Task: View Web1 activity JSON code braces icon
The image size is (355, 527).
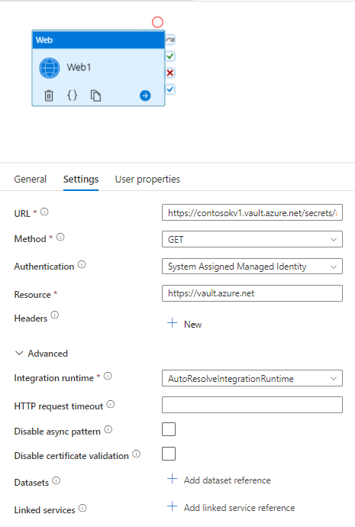Action: (73, 95)
